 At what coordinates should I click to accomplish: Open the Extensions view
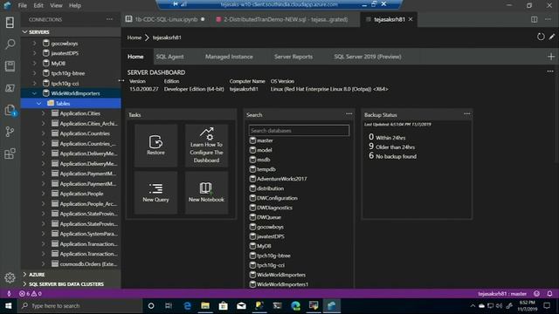pyautogui.click(x=10, y=154)
